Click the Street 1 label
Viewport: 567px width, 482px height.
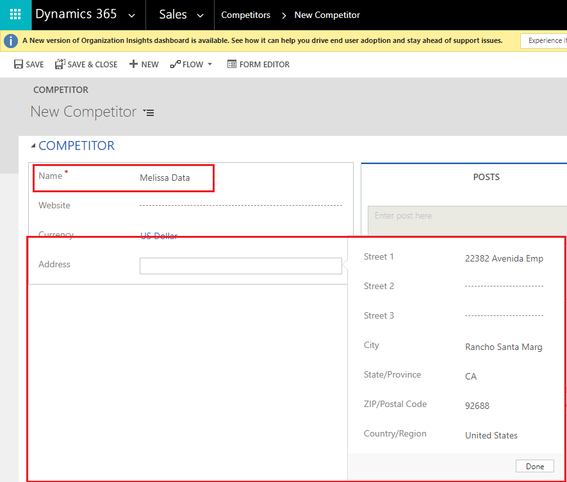click(379, 256)
